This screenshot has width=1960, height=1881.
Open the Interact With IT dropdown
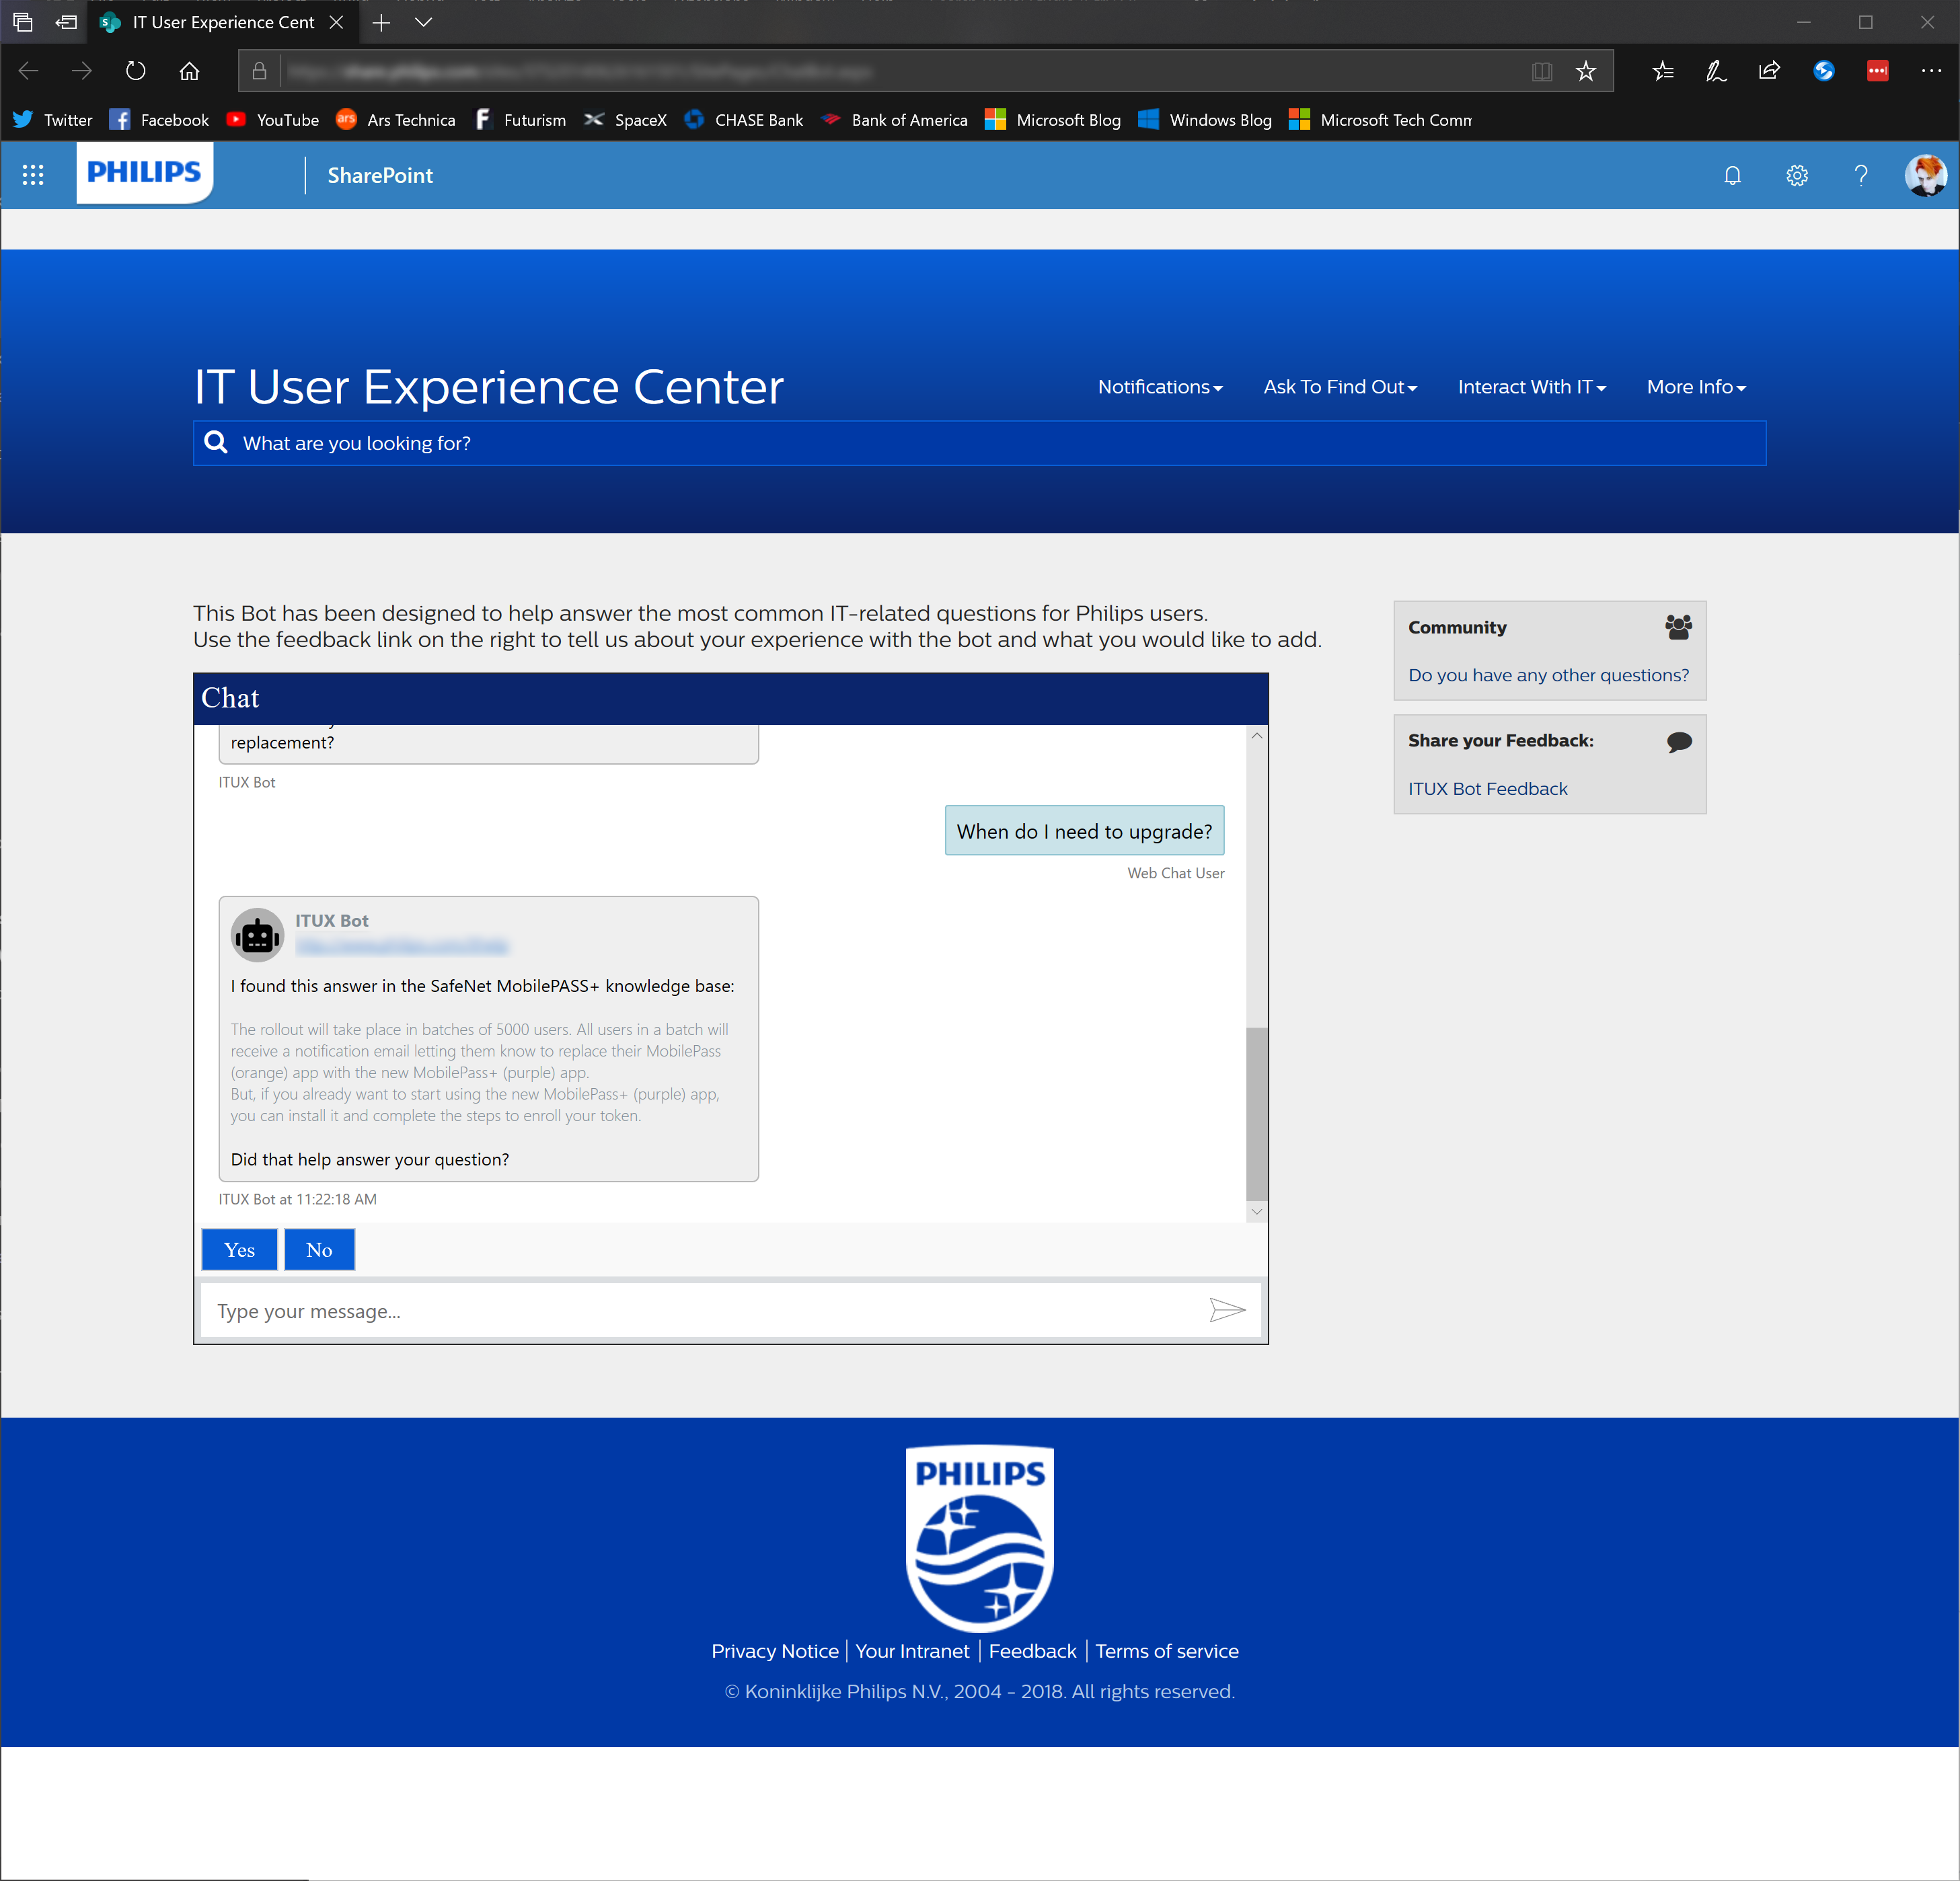[1531, 387]
